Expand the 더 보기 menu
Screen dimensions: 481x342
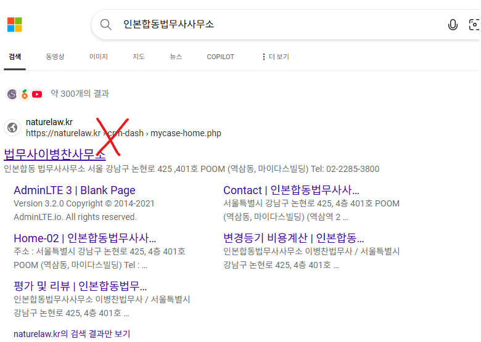(x=276, y=57)
